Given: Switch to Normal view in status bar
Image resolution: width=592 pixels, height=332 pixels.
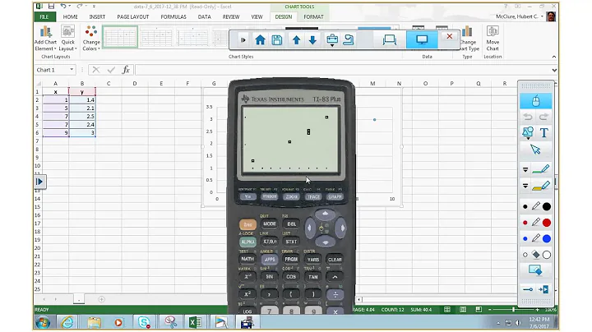Looking at the screenshot, I should 447,309.
